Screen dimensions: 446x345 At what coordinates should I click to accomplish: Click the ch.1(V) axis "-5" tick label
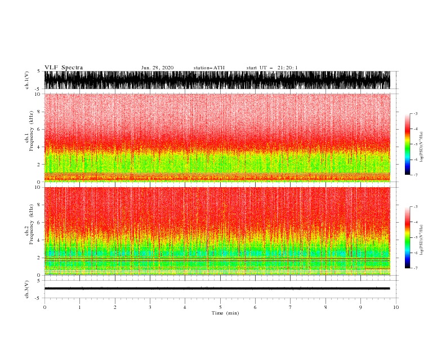38,89
